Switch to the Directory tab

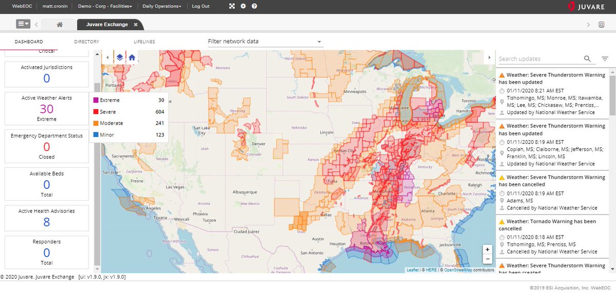click(x=86, y=42)
